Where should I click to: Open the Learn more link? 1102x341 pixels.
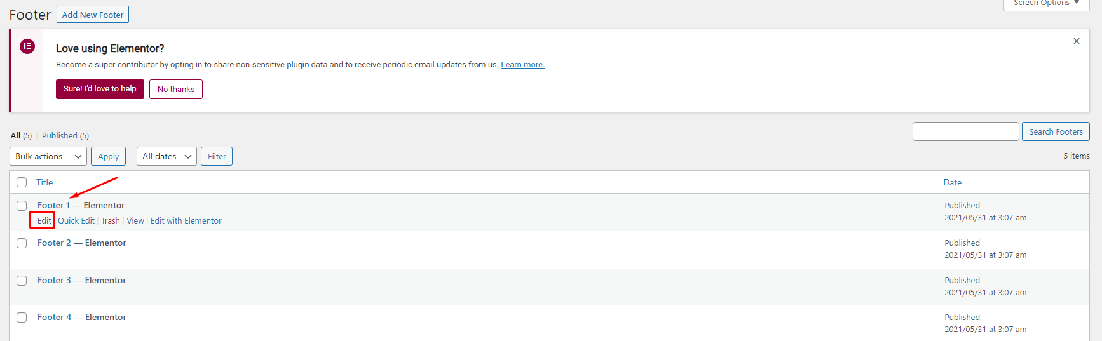tap(522, 65)
